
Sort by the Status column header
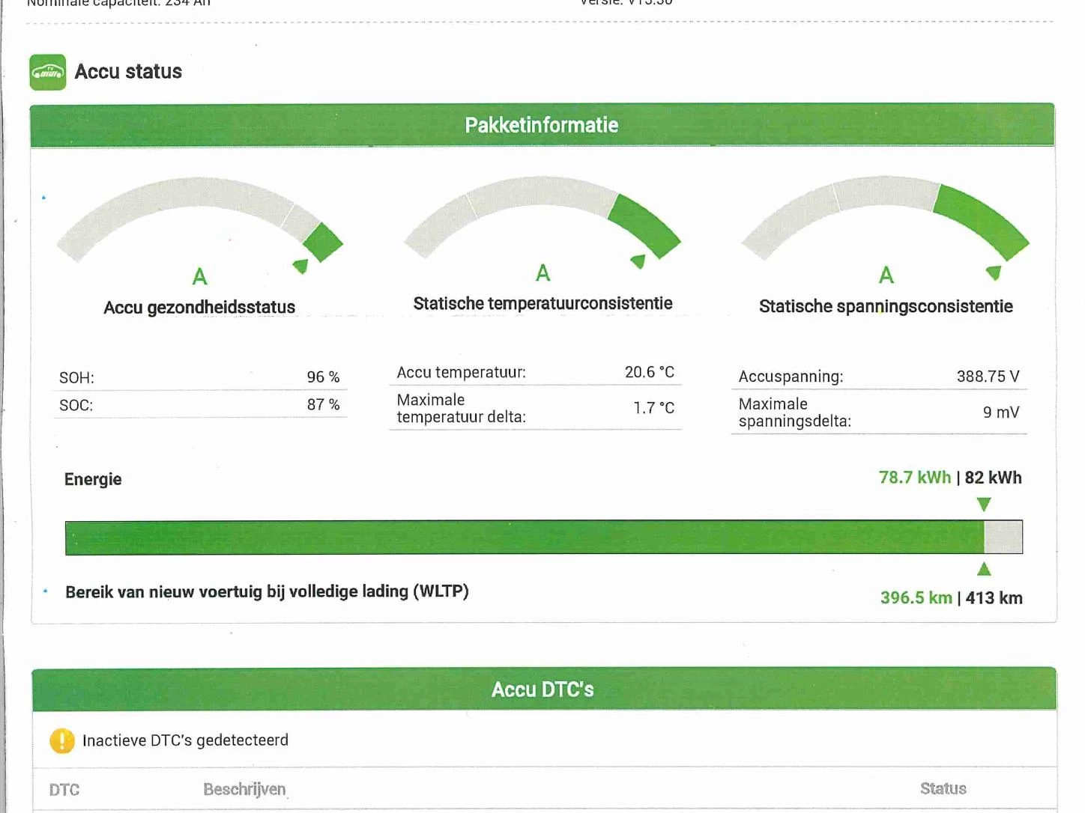click(x=943, y=788)
